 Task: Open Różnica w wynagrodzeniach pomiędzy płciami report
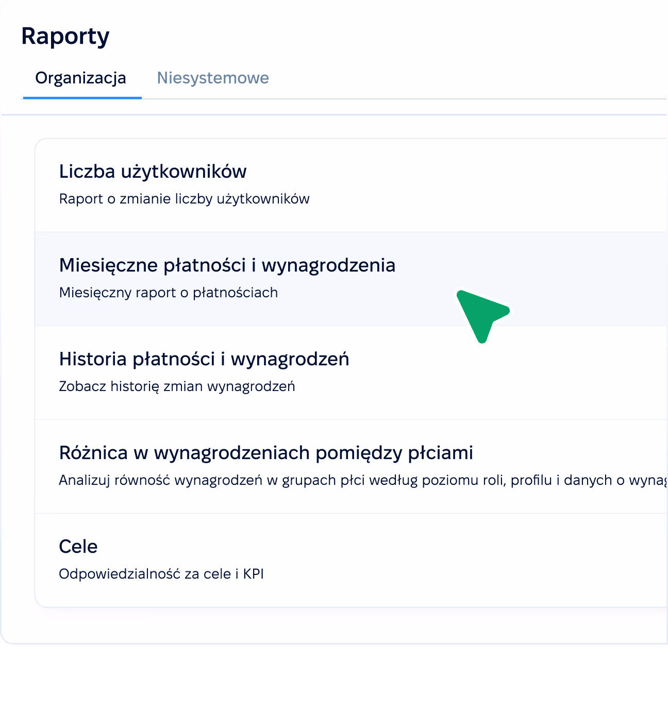pyautogui.click(x=266, y=453)
